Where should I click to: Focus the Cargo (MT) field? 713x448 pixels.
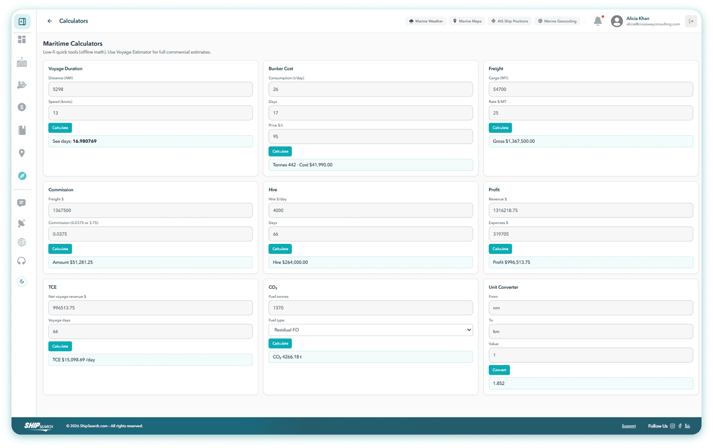coord(591,89)
